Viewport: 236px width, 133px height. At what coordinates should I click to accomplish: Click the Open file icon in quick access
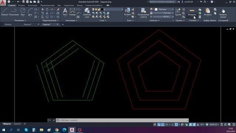[x=31, y=1]
